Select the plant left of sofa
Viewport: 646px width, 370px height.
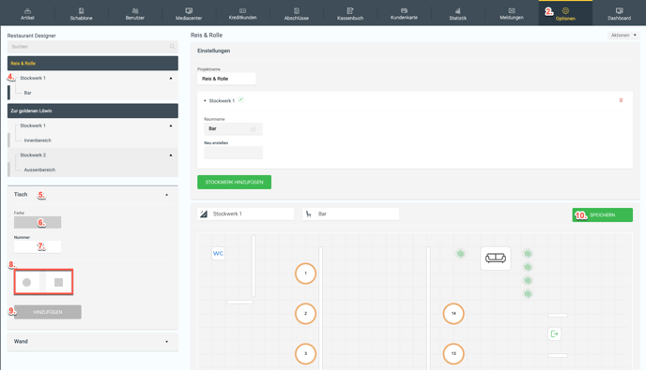point(461,254)
